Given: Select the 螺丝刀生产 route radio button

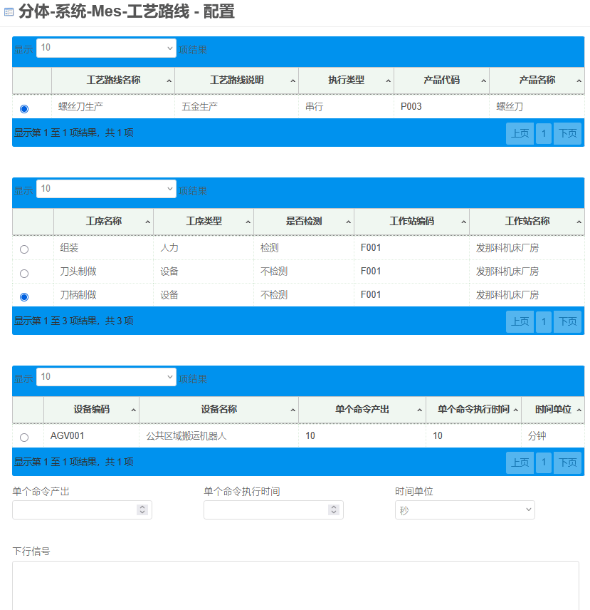Looking at the screenshot, I should (x=24, y=109).
